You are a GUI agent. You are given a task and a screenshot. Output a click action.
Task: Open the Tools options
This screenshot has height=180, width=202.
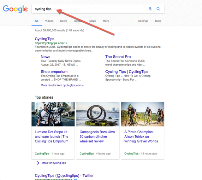(x=157, y=21)
